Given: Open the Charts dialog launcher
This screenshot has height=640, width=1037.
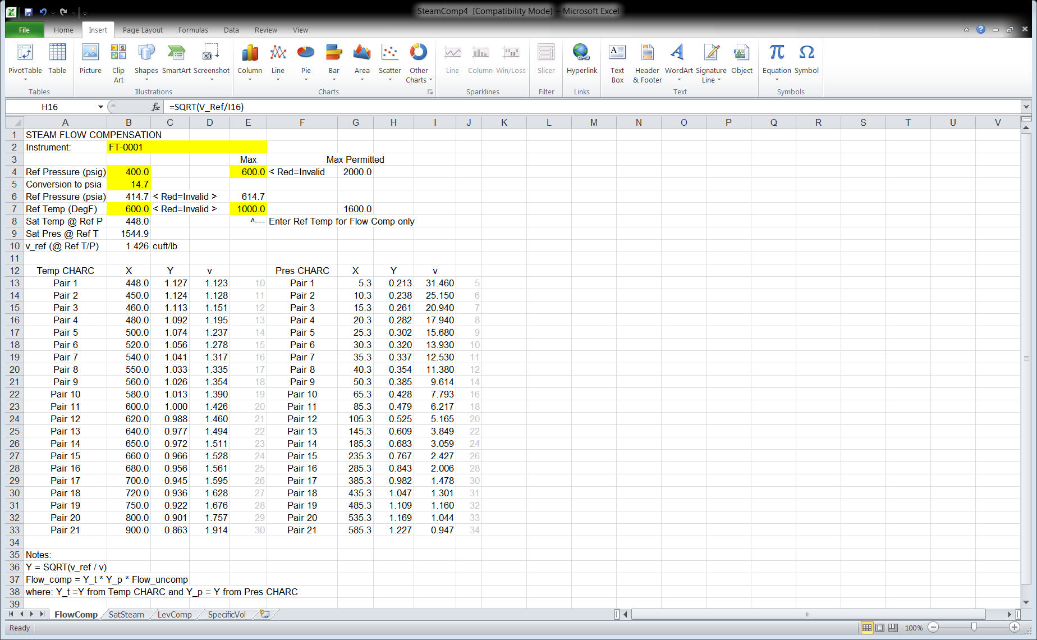Looking at the screenshot, I should pyautogui.click(x=430, y=92).
